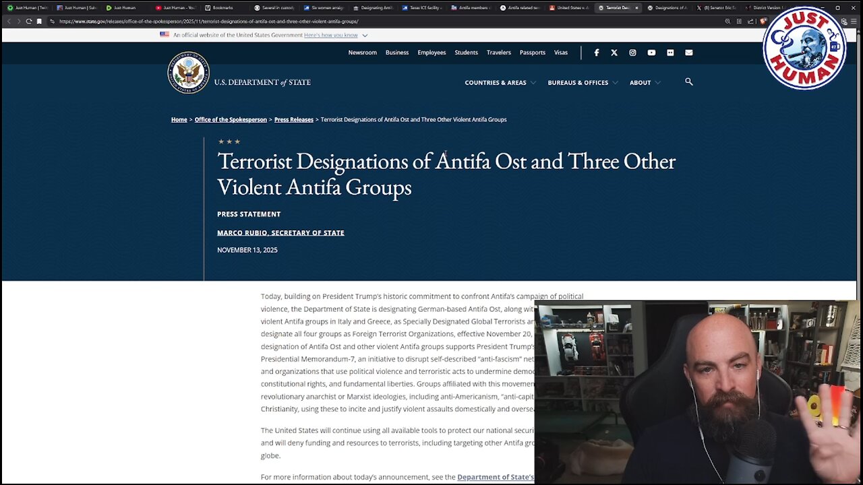Screen dimensions: 863x485
Task: Click Office of the Spokesperson breadcrumb
Action: tap(231, 120)
